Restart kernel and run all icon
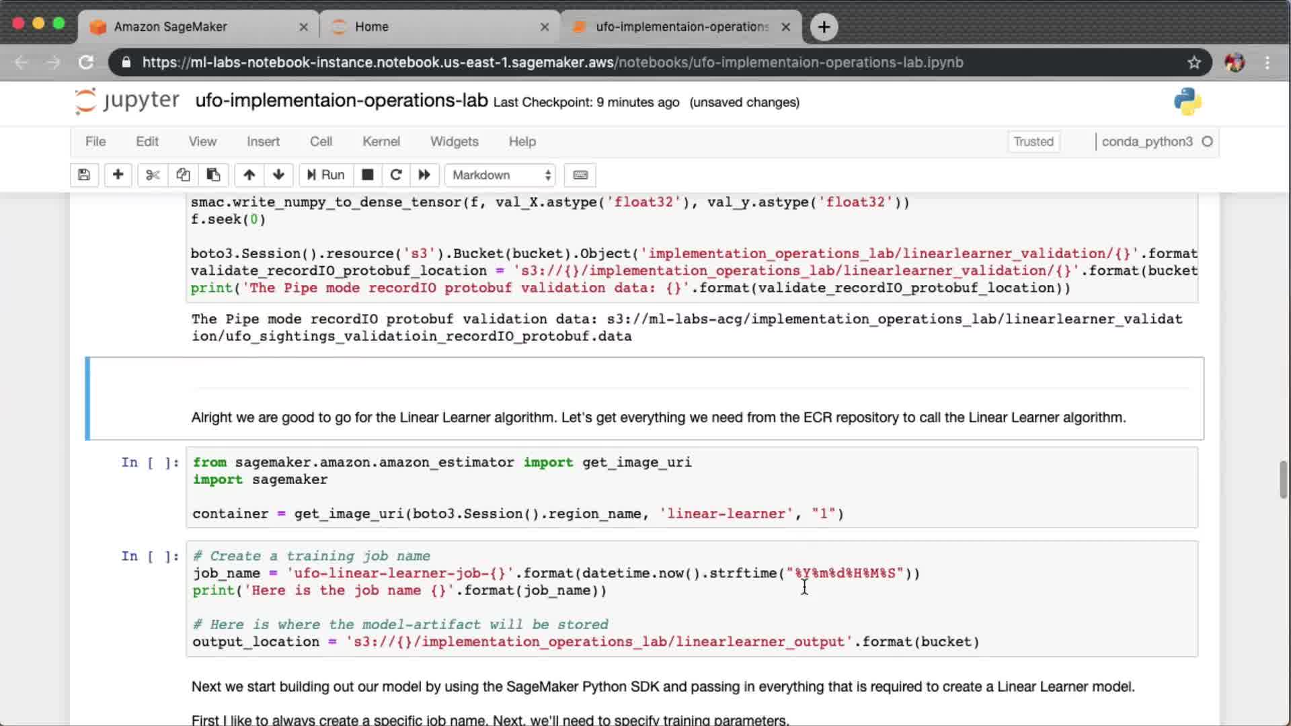1291x726 pixels. pyautogui.click(x=424, y=175)
